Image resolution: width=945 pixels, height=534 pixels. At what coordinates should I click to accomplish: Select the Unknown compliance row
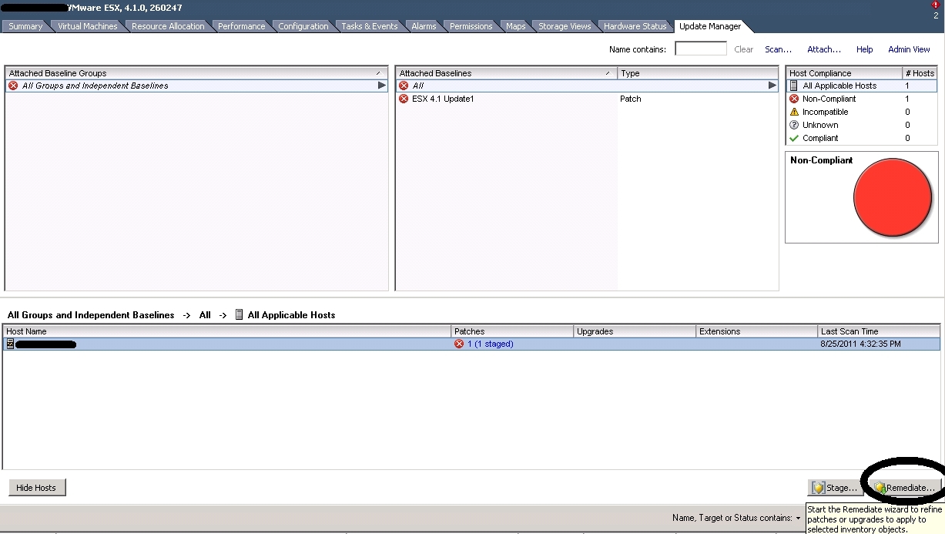[x=861, y=125]
